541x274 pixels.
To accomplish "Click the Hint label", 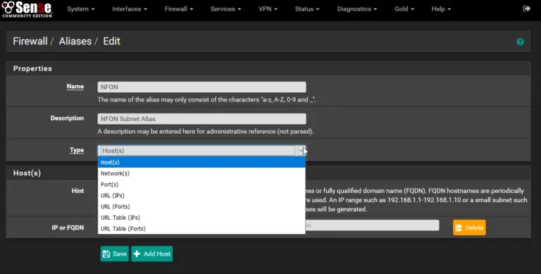I will (x=77, y=190).
